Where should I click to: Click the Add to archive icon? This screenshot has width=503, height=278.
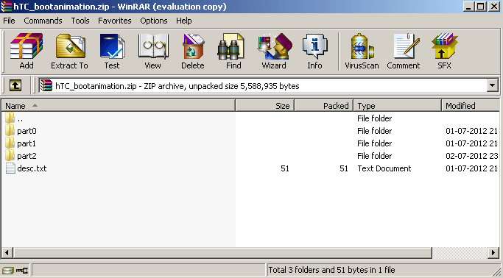click(x=27, y=46)
